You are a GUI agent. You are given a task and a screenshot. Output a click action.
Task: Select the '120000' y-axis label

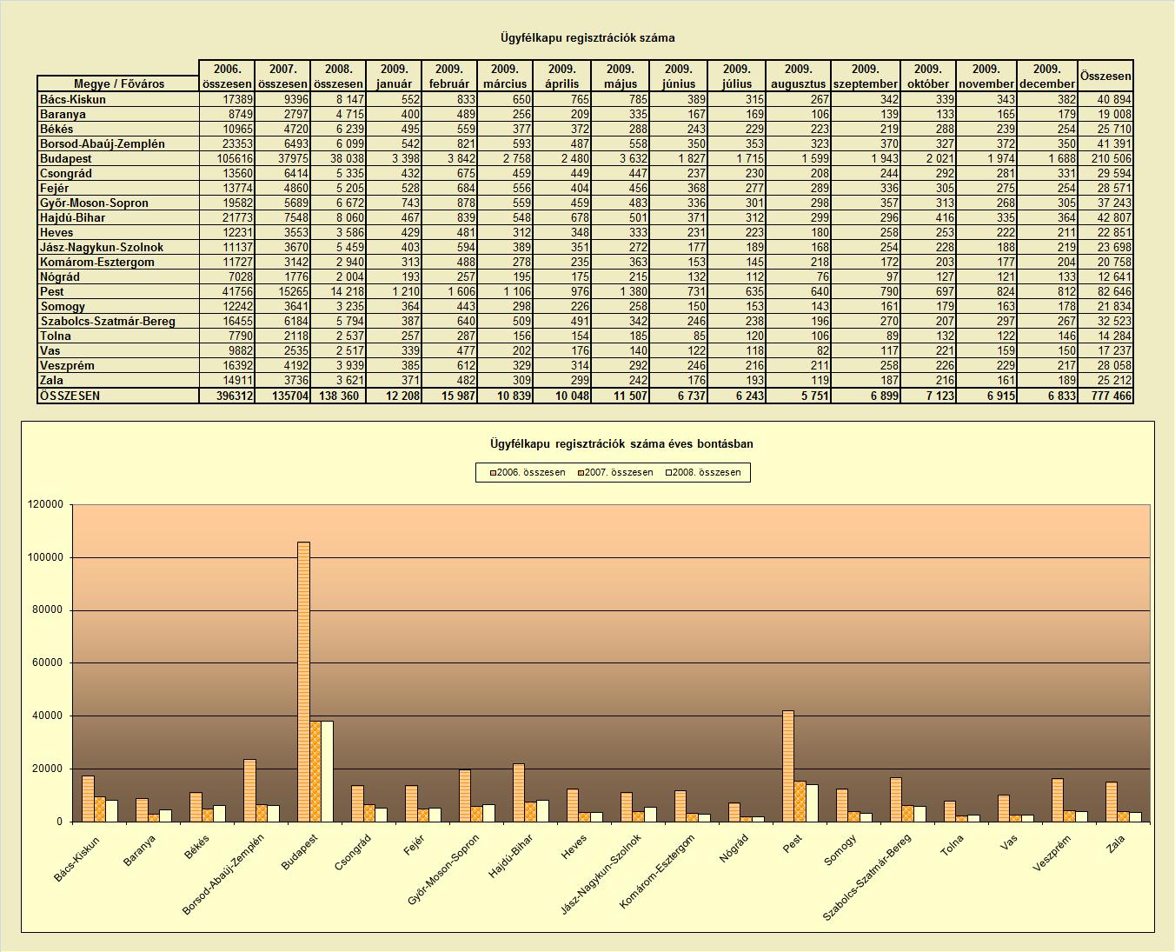point(45,504)
